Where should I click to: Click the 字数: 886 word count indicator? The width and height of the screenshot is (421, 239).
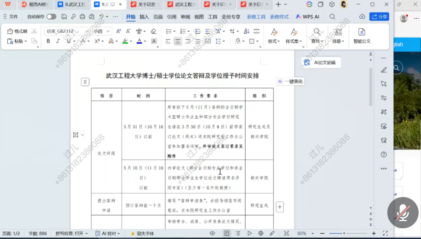click(38, 233)
